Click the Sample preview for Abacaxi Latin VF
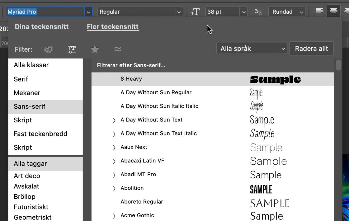 268,162
